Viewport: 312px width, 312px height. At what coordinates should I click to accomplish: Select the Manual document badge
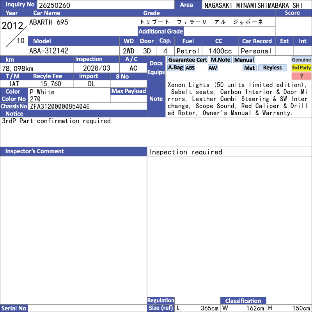click(x=244, y=60)
